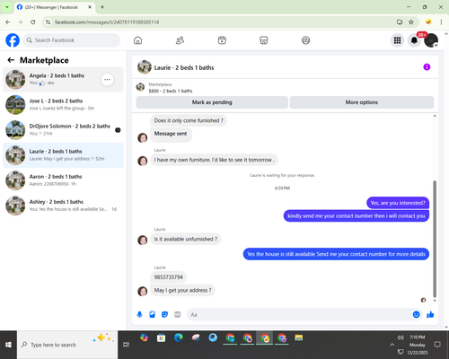
Task: Choose a sticker icon
Action: coord(164,314)
